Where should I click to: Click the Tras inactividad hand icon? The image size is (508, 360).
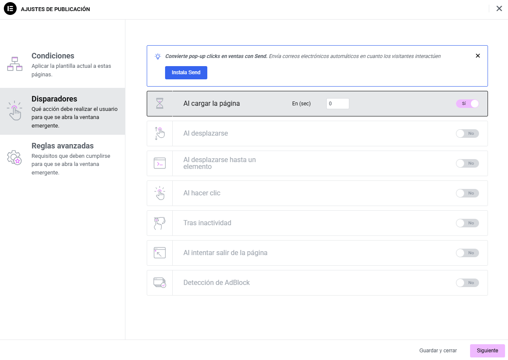(160, 223)
